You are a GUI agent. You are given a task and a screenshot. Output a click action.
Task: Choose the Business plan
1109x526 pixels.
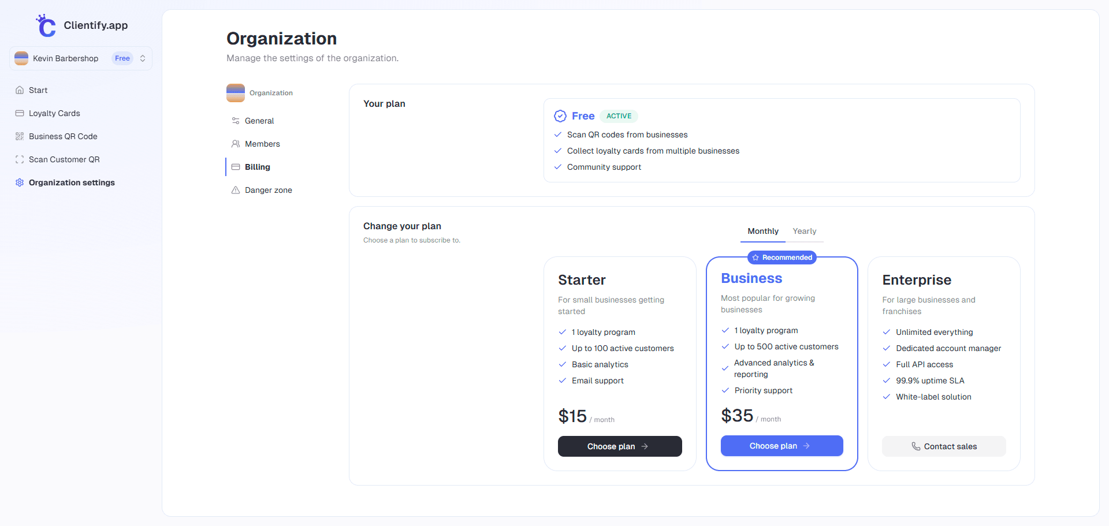(781, 446)
